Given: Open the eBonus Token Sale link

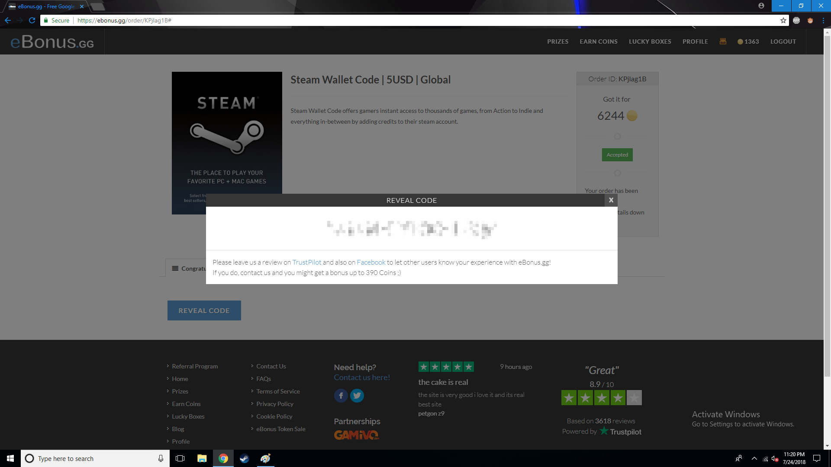Looking at the screenshot, I should (x=280, y=429).
